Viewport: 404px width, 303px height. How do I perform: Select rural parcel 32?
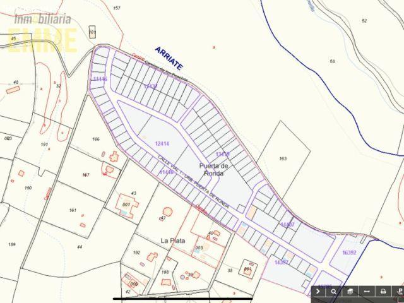59,86
